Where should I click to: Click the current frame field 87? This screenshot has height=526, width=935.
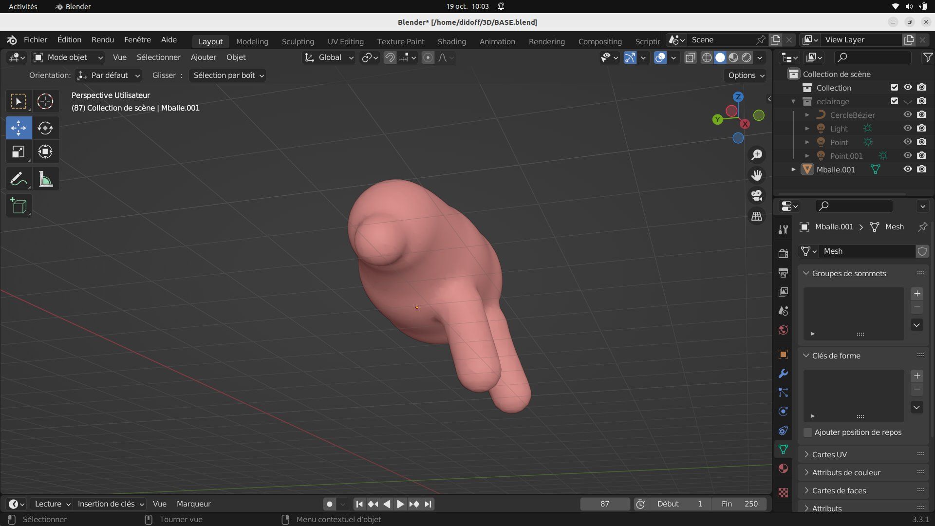click(x=605, y=504)
